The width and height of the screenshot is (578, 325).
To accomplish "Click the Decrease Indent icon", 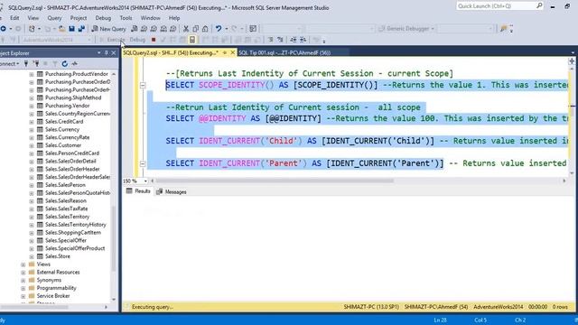I will click(294, 40).
